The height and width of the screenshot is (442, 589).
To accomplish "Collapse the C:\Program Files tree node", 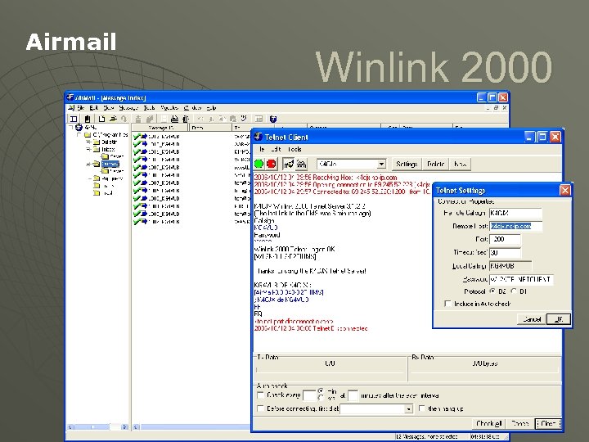I will [79, 134].
